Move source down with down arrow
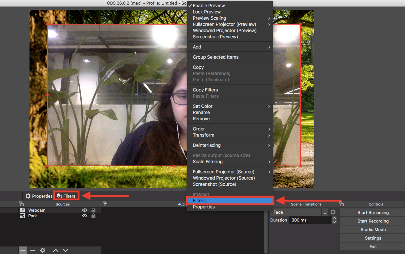405x254 pixels. pos(66,250)
